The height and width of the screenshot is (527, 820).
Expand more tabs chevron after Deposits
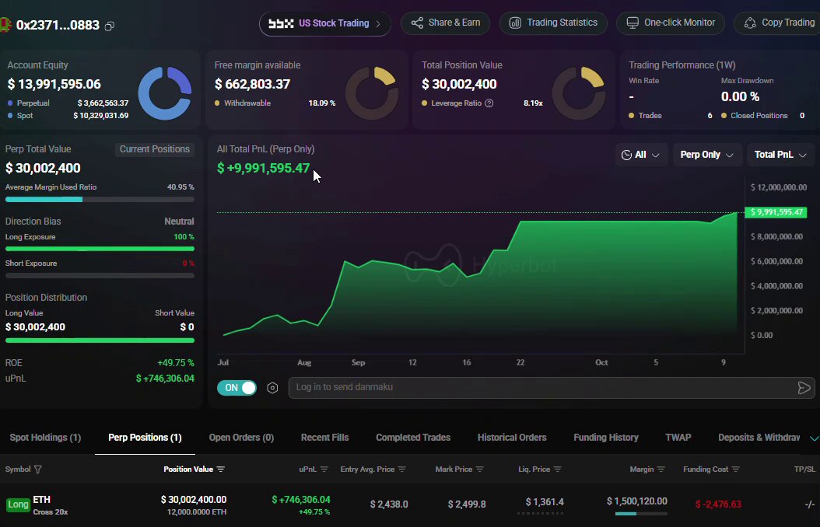[814, 438]
